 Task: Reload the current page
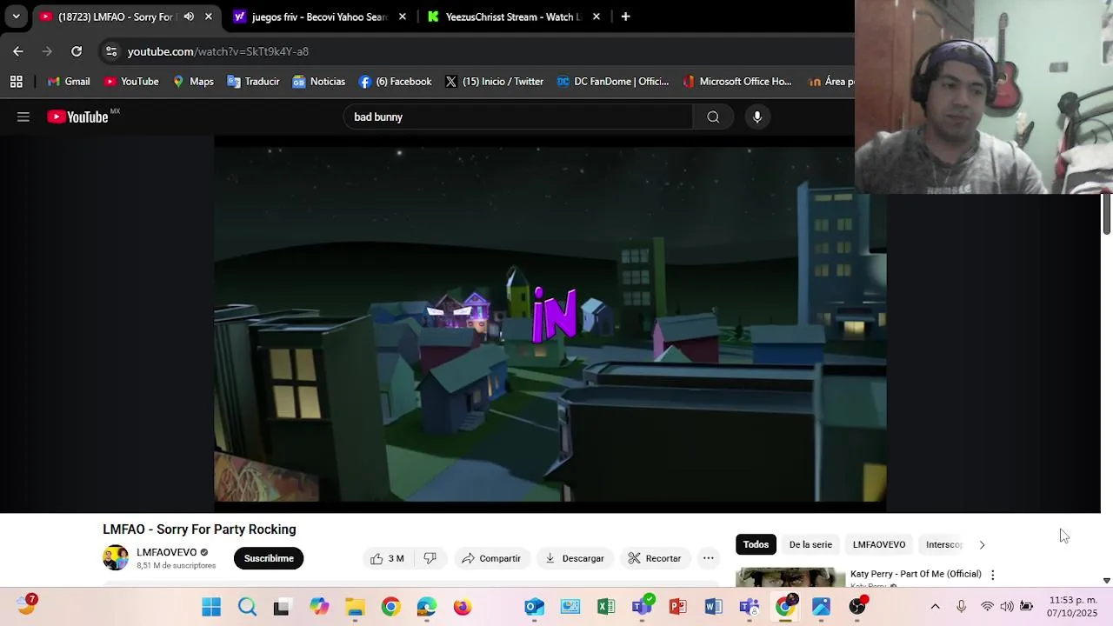[x=77, y=51]
